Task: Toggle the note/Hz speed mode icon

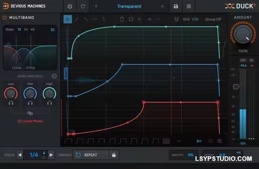Action: click(44, 155)
